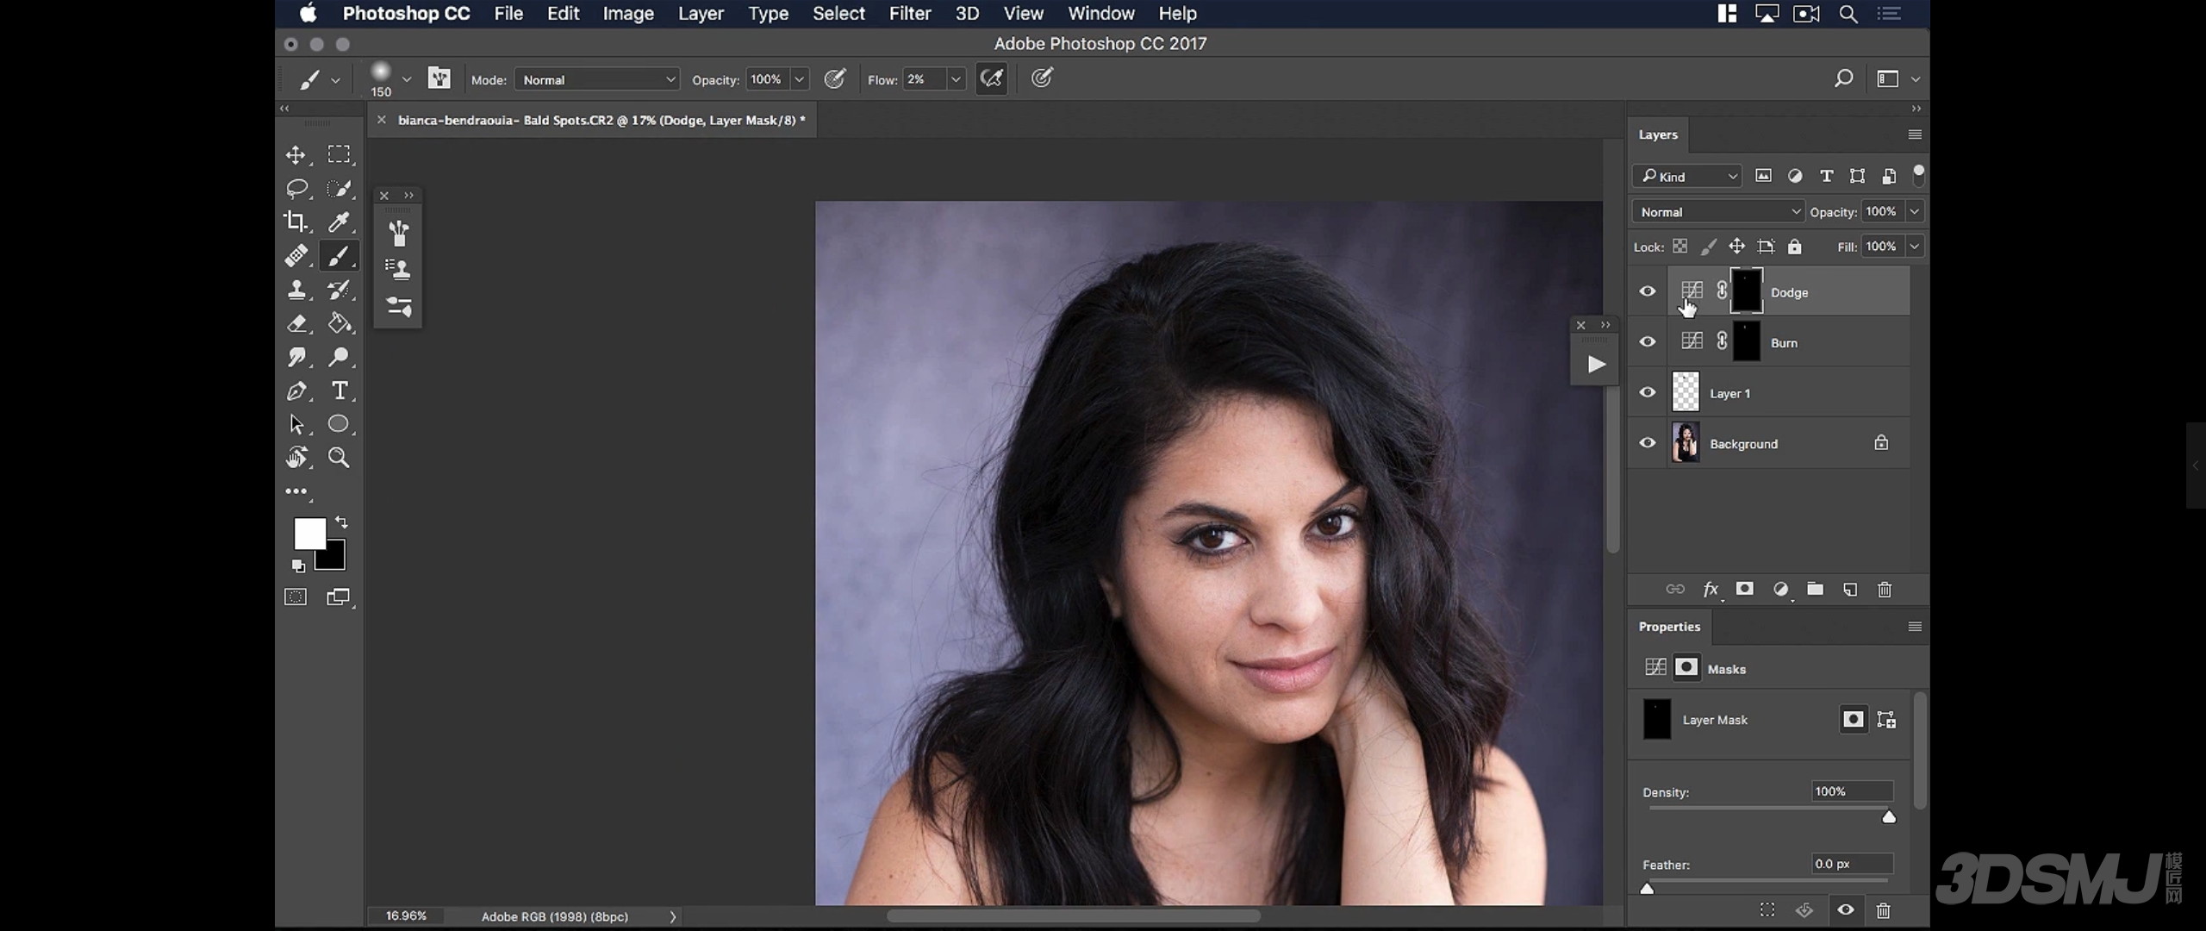The image size is (2206, 931).
Task: Select the Crop tool
Action: 296,222
